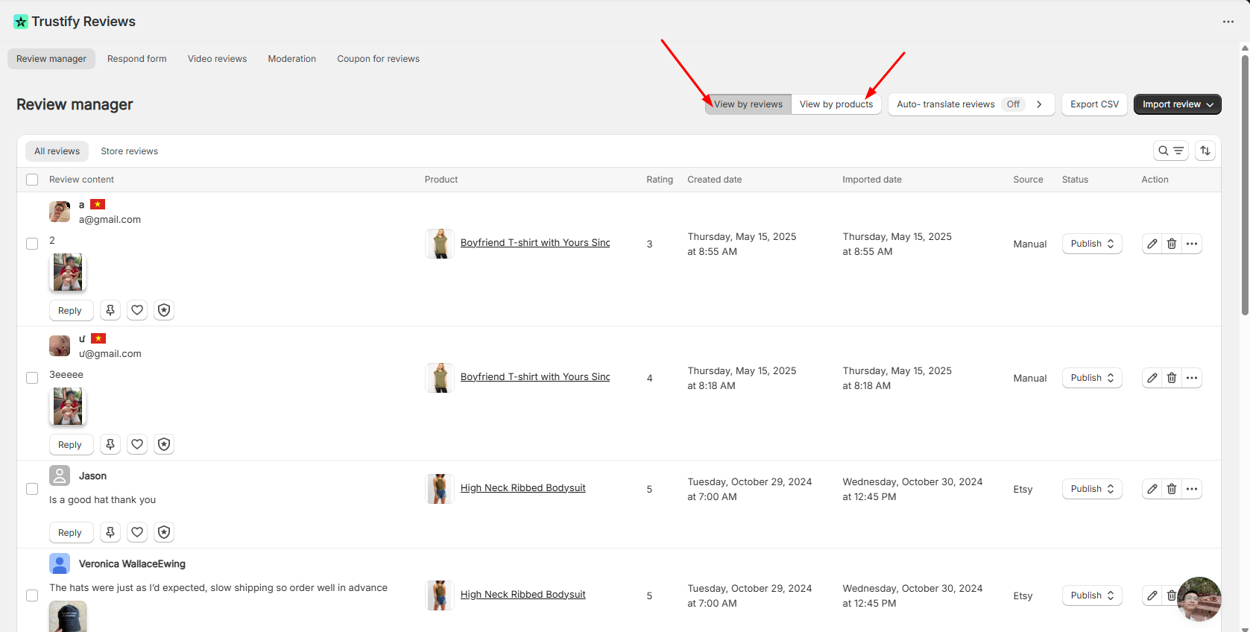
Task: Open the Publish status dropdown for a@gmail.com review
Action: point(1092,244)
